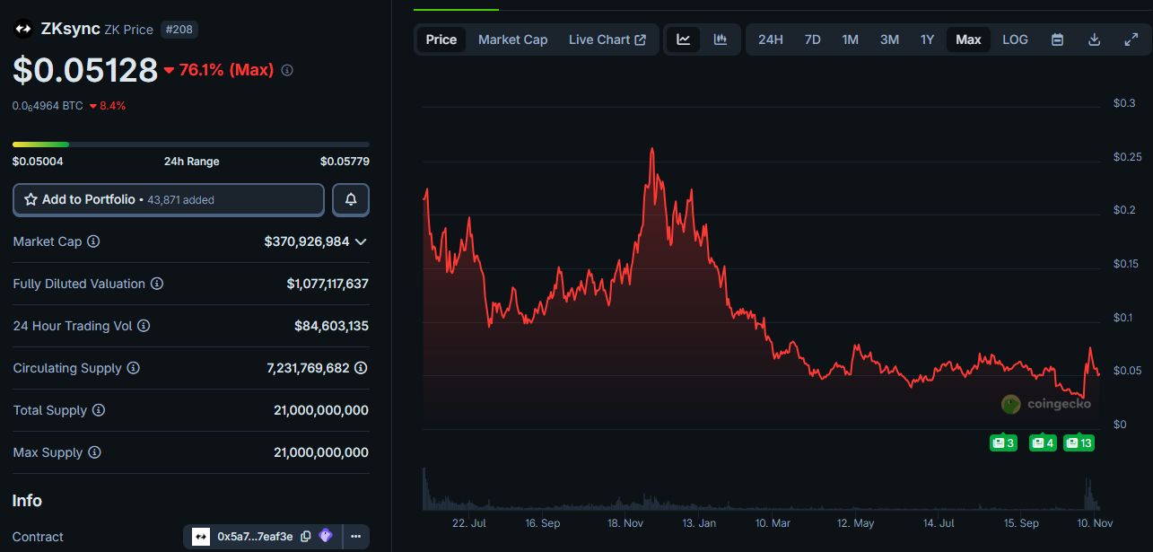Switch to candlestick chart view
1153x552 pixels.
click(720, 39)
